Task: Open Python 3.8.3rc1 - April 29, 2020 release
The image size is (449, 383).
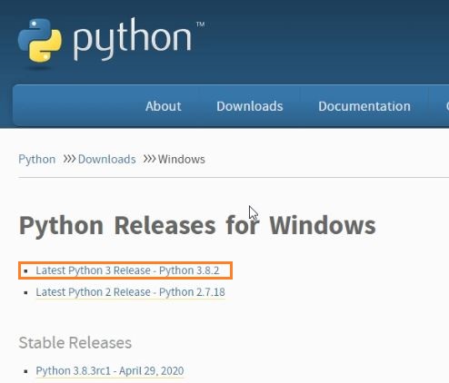Action: [110, 370]
